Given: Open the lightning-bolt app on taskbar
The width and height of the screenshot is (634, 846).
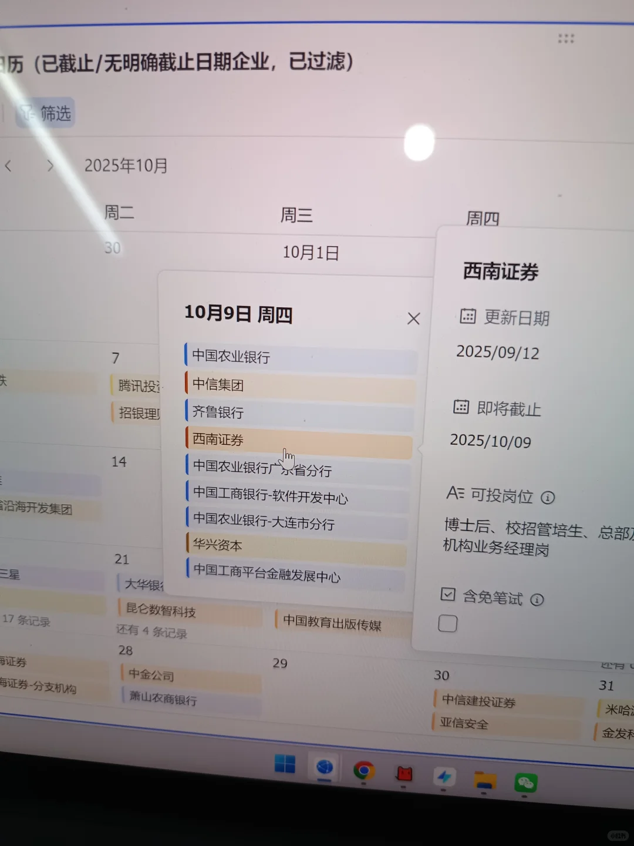Looking at the screenshot, I should [444, 777].
